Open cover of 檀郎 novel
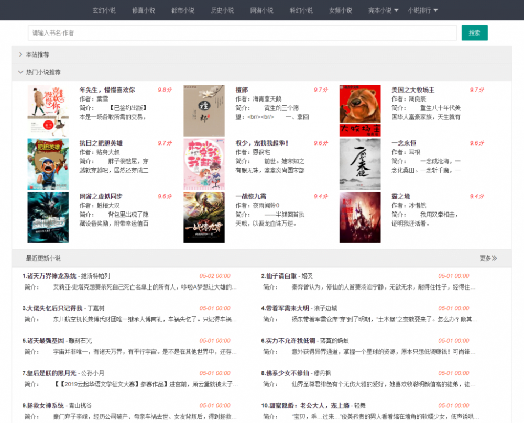524x423 pixels. [204, 111]
